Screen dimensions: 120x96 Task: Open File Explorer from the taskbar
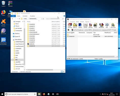coord(39,94)
